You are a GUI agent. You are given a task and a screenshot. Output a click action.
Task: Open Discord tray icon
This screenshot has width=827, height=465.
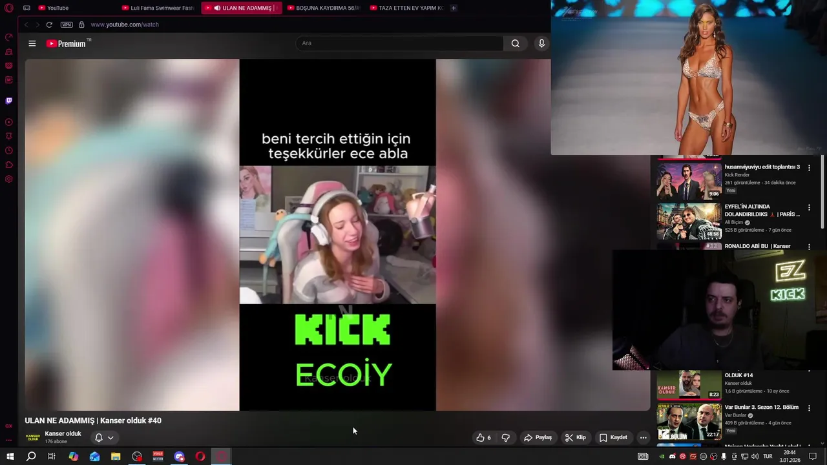click(x=672, y=457)
